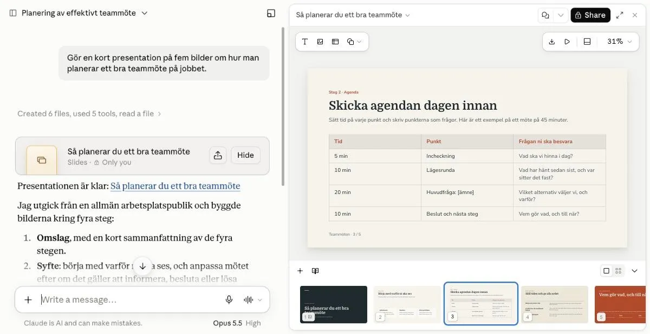
Task: Switch to single slide view
Action: click(x=607, y=271)
